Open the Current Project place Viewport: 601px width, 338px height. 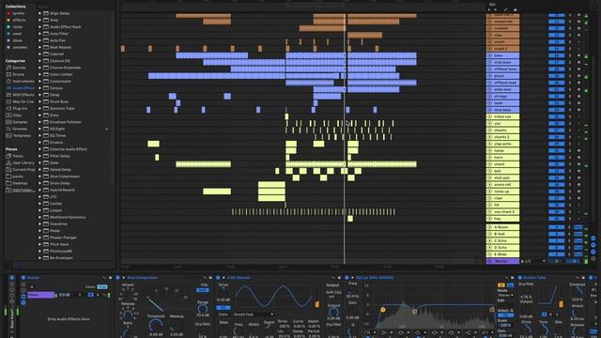[x=21, y=169]
